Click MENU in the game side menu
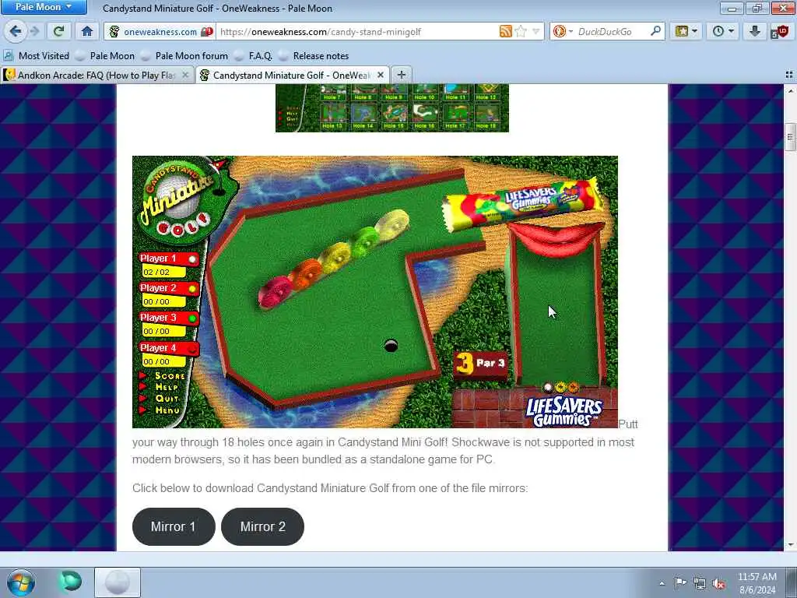The height and width of the screenshot is (598, 797). (167, 410)
